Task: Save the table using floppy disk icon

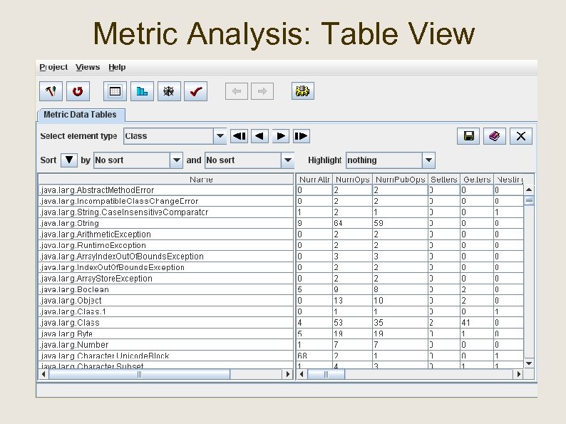Action: pyautogui.click(x=468, y=136)
